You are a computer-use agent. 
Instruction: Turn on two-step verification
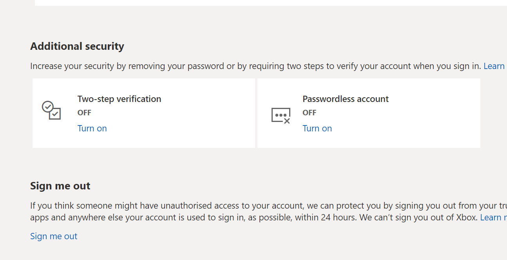[92, 128]
